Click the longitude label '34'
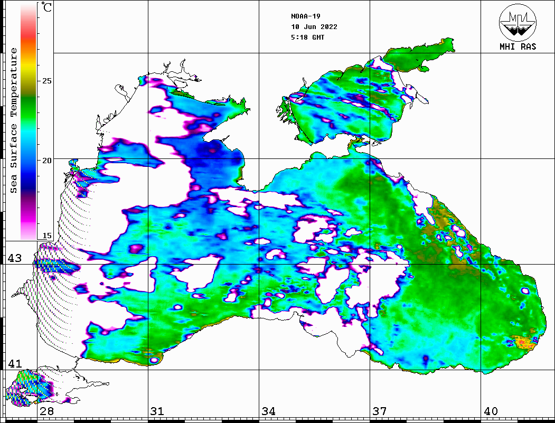This screenshot has height=423, width=555. pyautogui.click(x=268, y=411)
